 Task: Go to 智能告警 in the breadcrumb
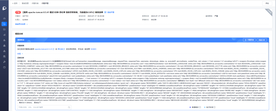point(25,3)
